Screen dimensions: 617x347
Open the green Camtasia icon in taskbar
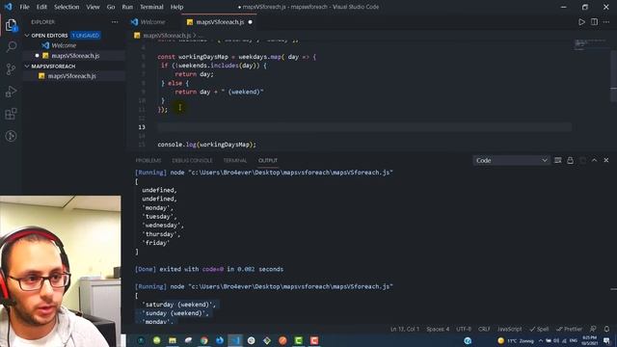coord(298,340)
